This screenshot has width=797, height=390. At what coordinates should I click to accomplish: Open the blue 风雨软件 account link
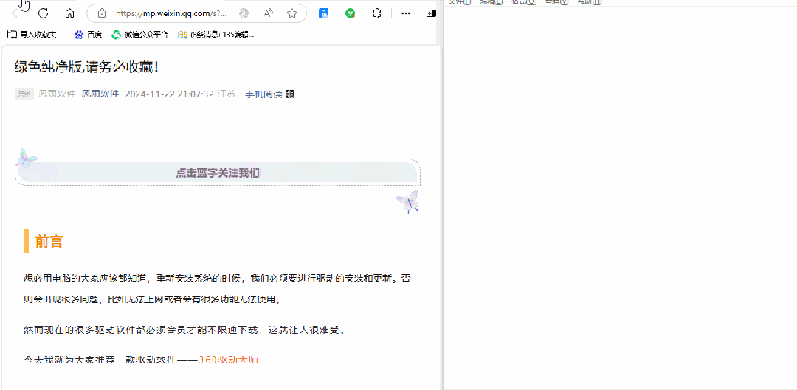tap(100, 94)
